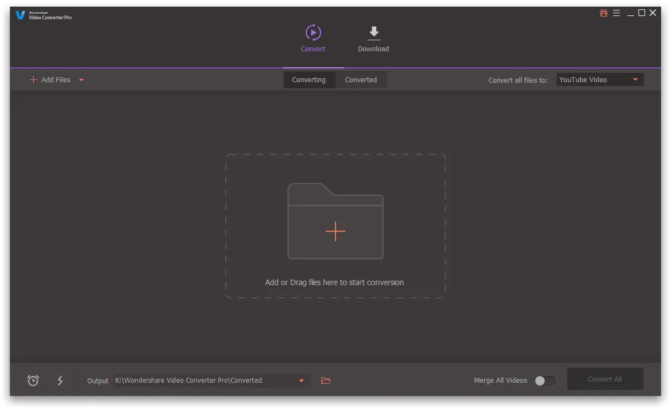The width and height of the screenshot is (671, 407).
Task: Click the folder plus icon to add files
Action: (x=335, y=221)
